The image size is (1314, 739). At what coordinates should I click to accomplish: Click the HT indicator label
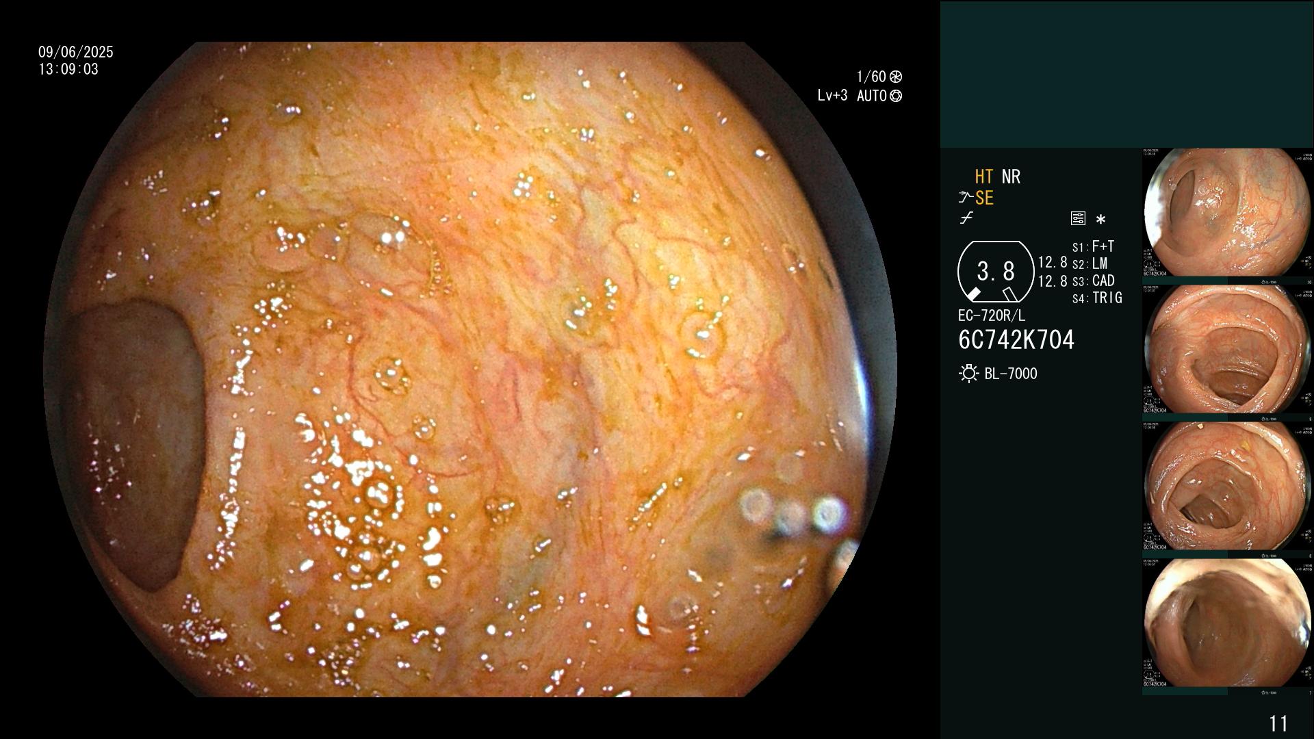[x=983, y=177]
